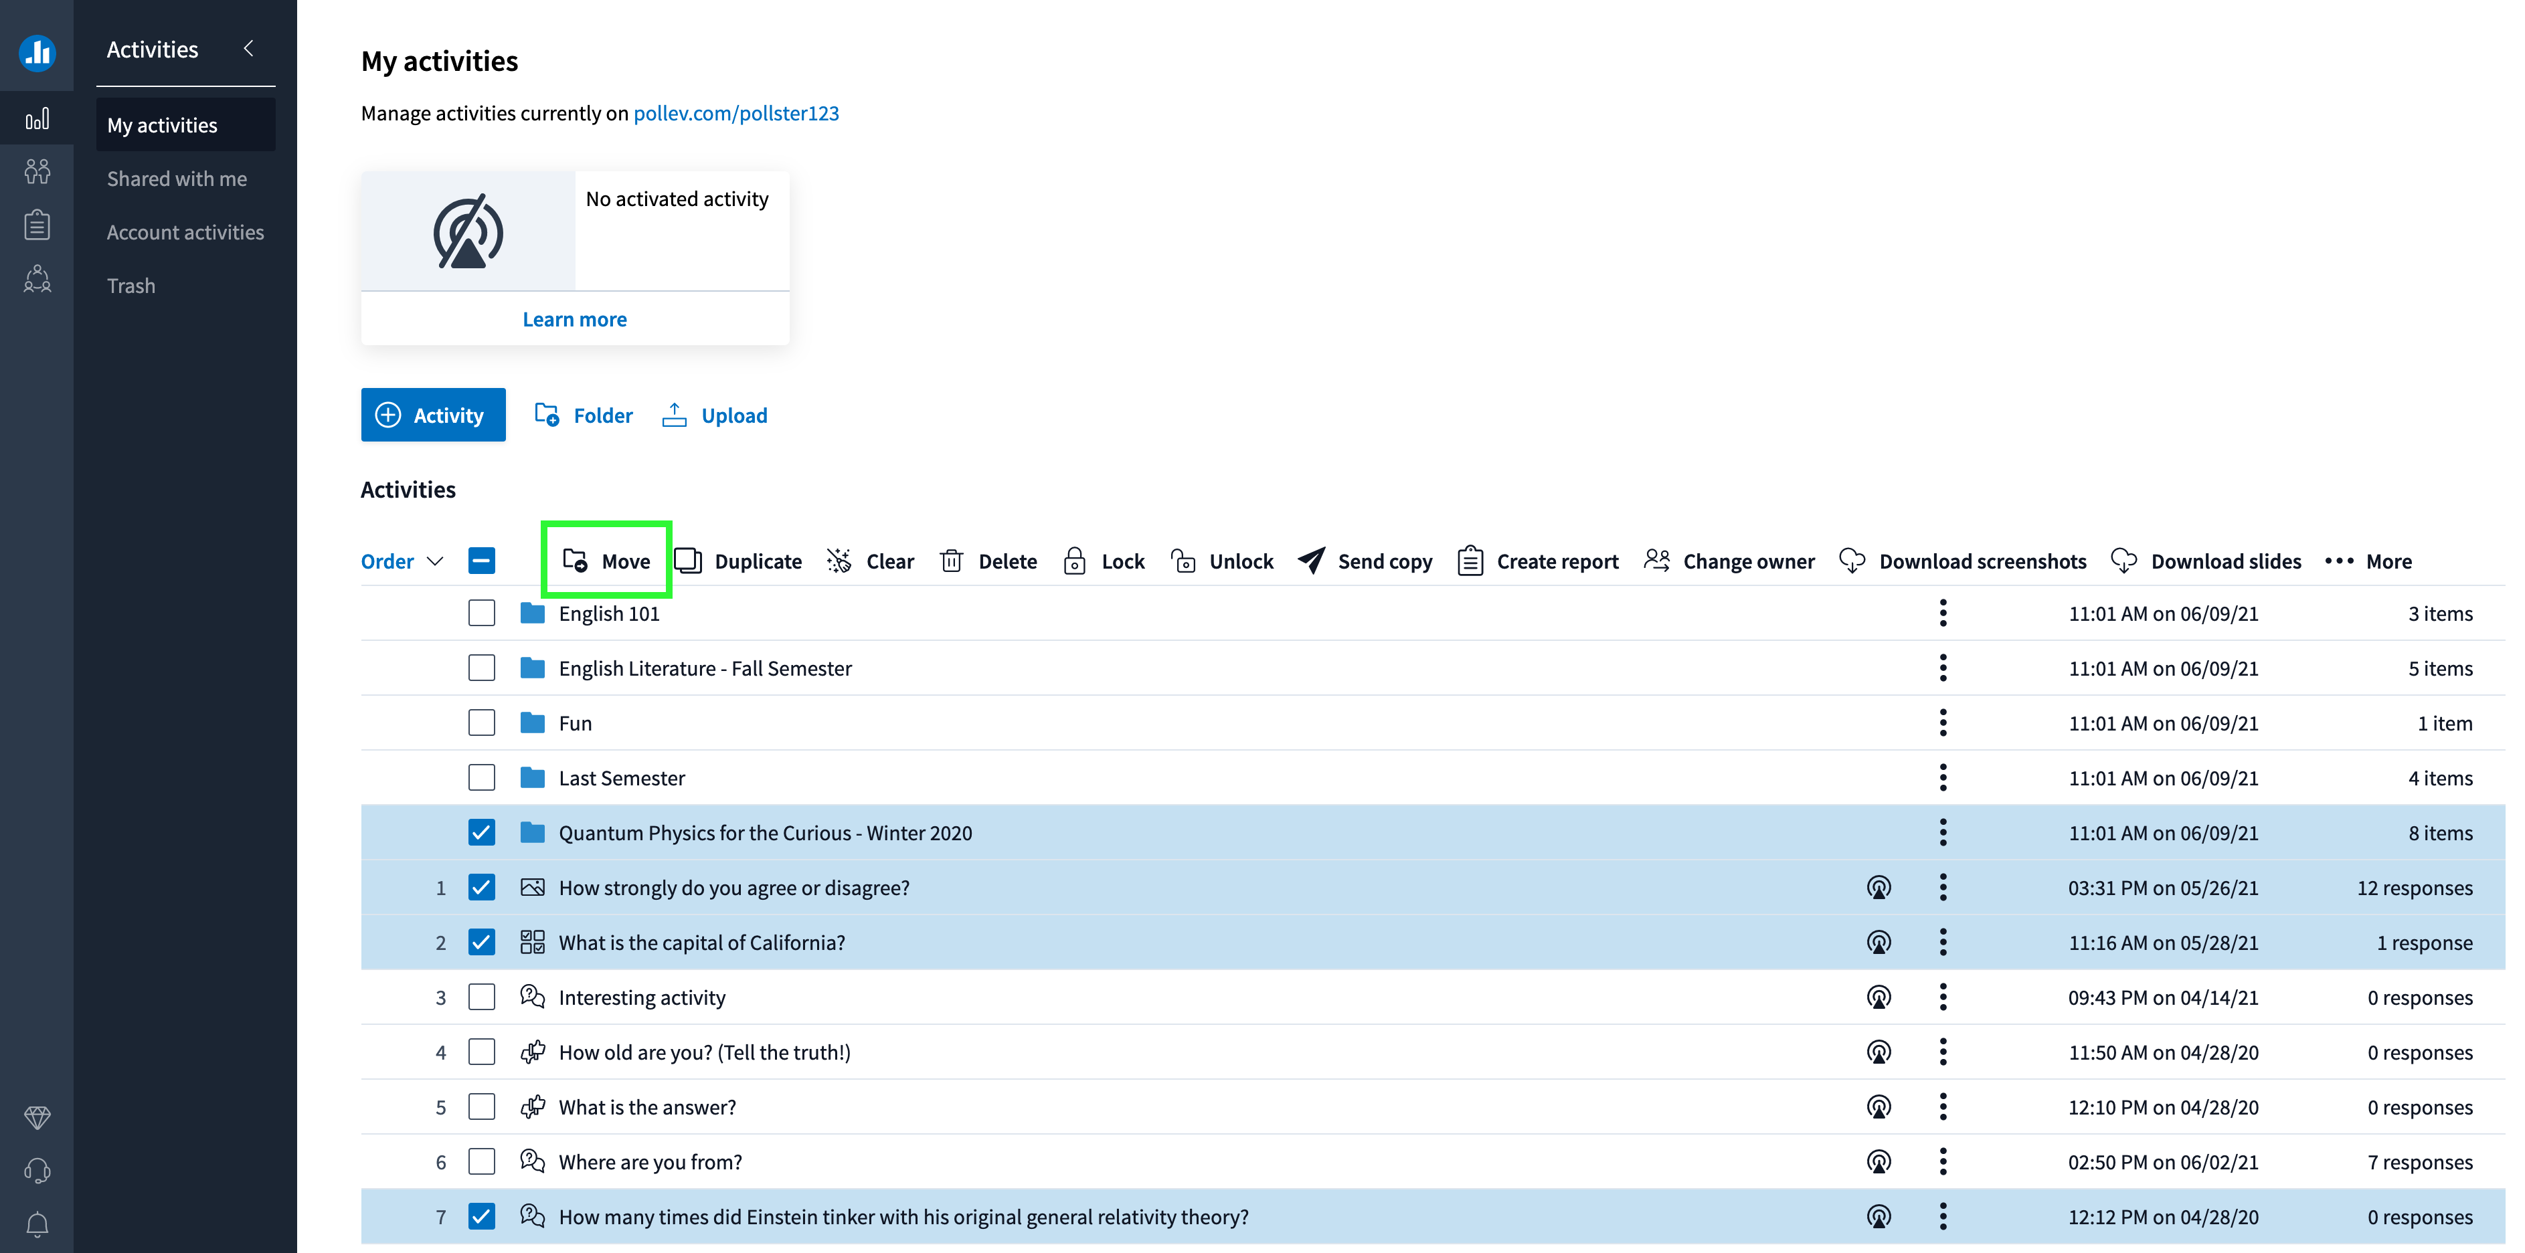The width and height of the screenshot is (2525, 1253).
Task: Activate 'Where are you from' broadcast icon
Action: coord(1878,1162)
